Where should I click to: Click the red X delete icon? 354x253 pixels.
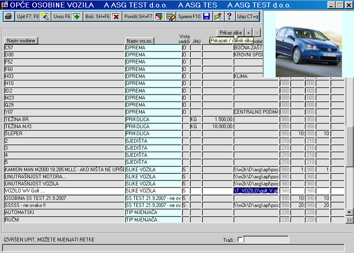click(116, 17)
